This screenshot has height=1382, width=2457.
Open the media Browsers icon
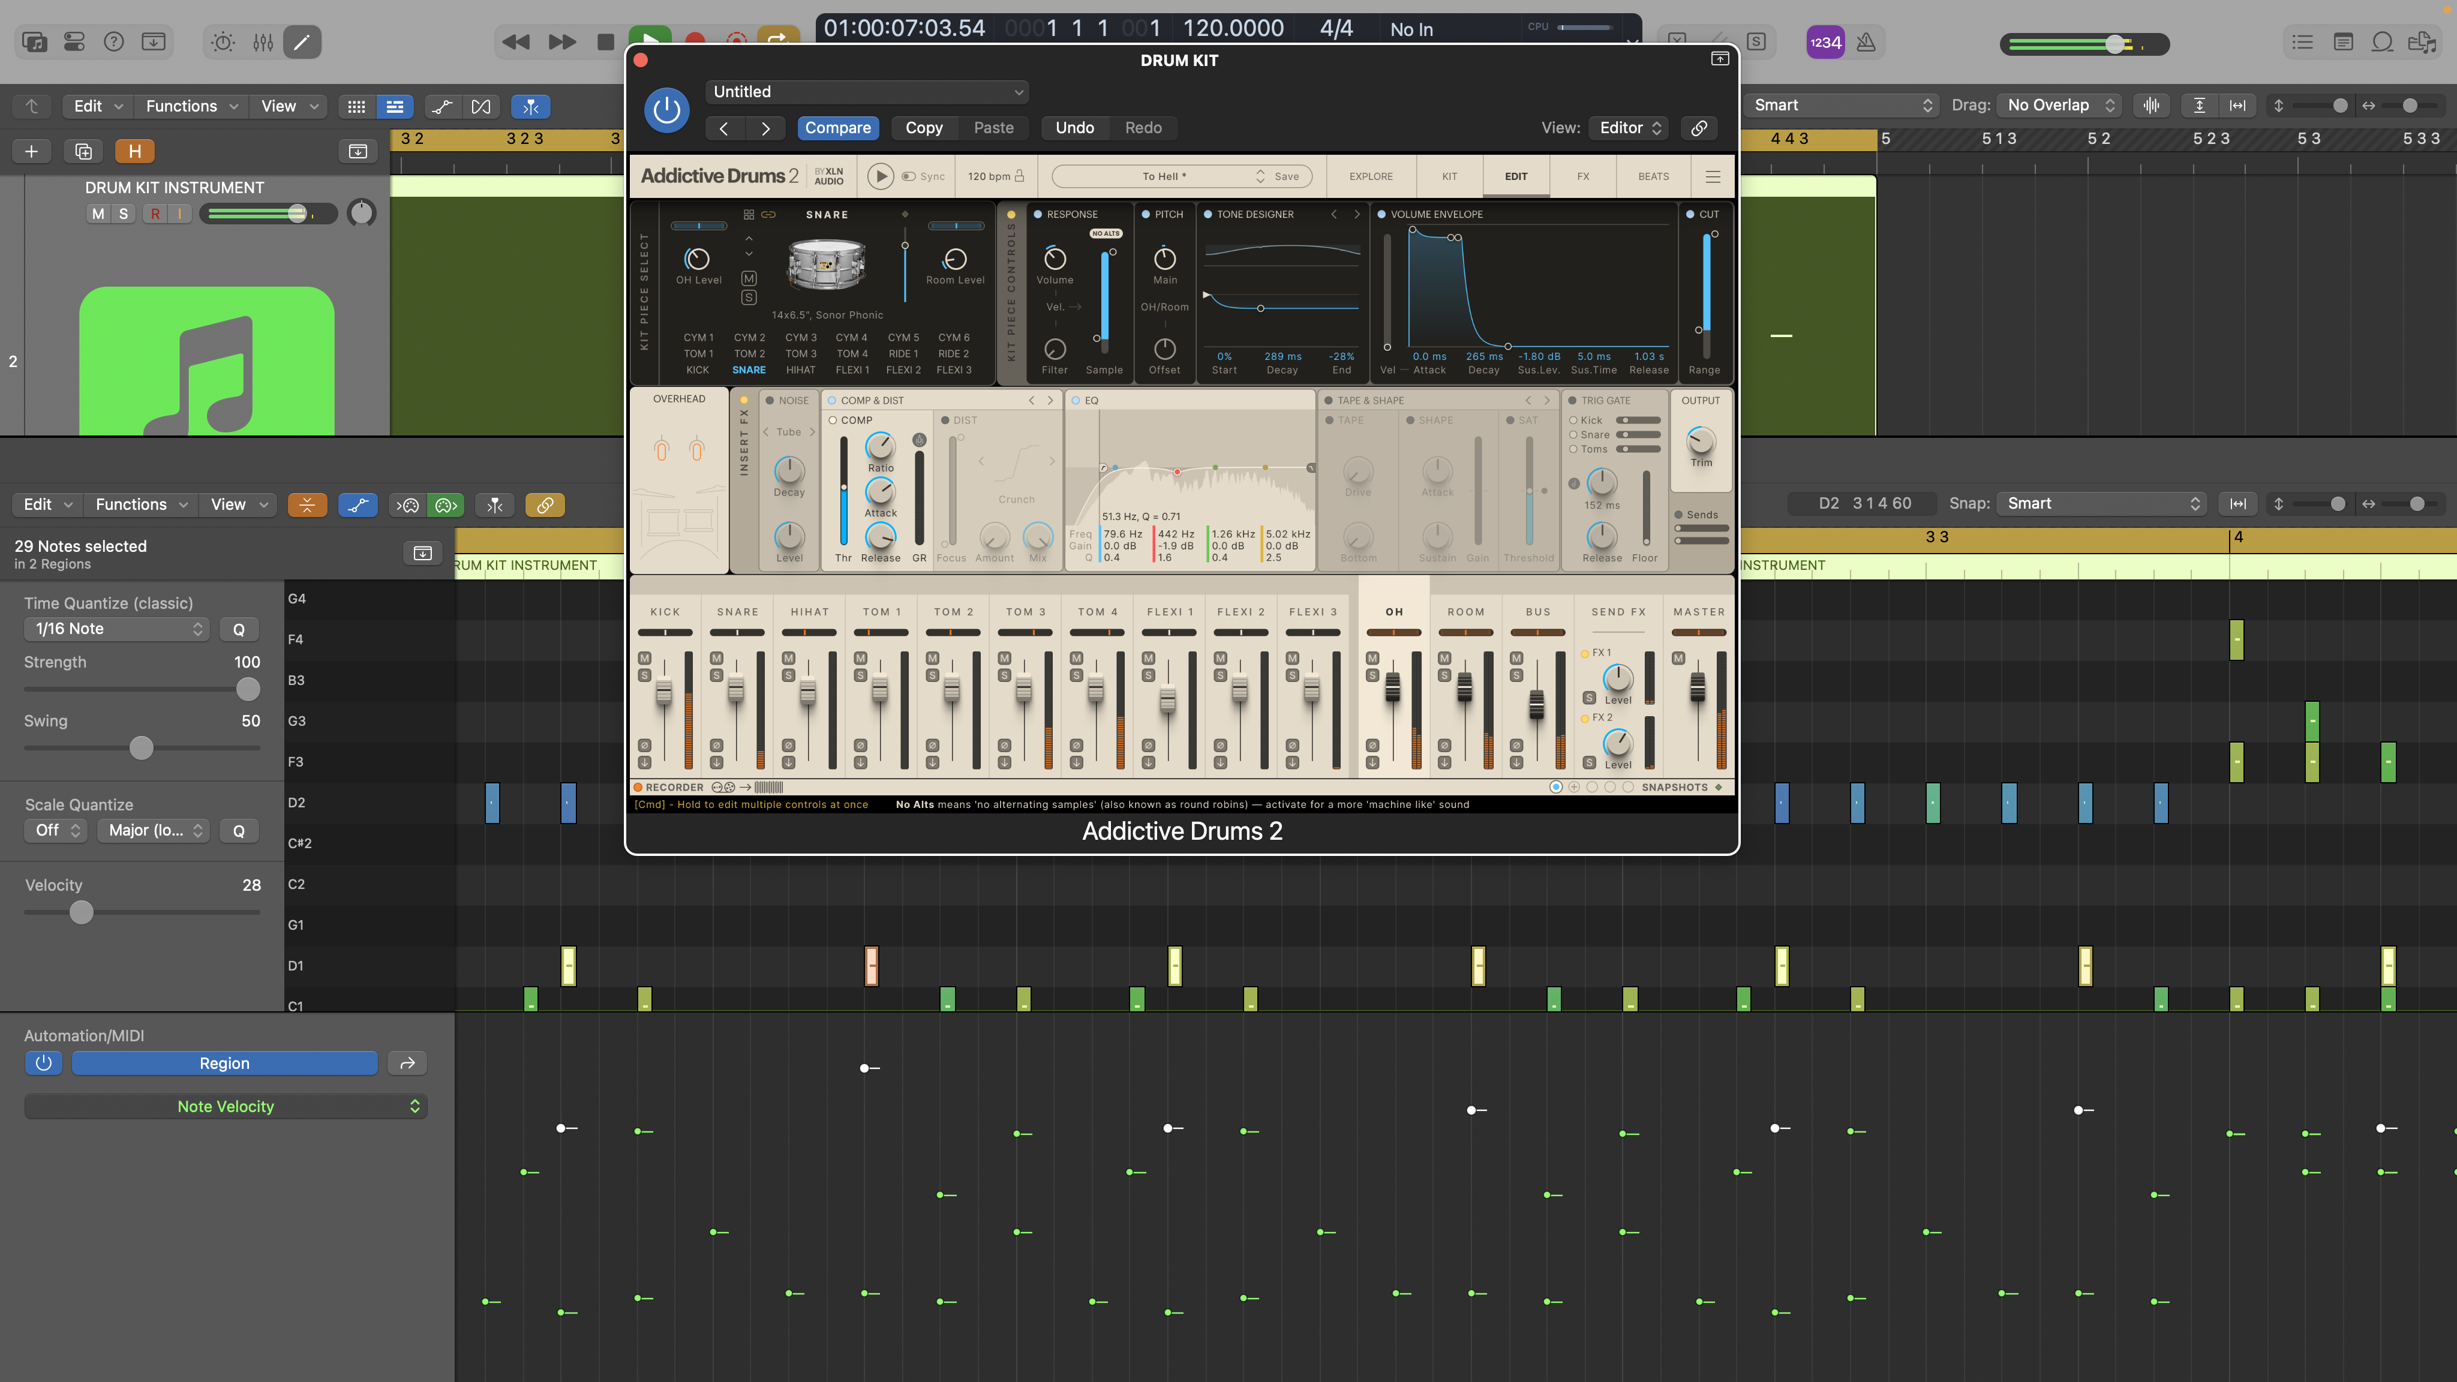(2423, 42)
